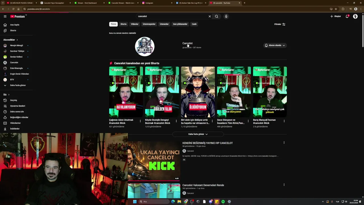Open the HATIRLAMIYORUM Short thumbnail

pos(126,92)
